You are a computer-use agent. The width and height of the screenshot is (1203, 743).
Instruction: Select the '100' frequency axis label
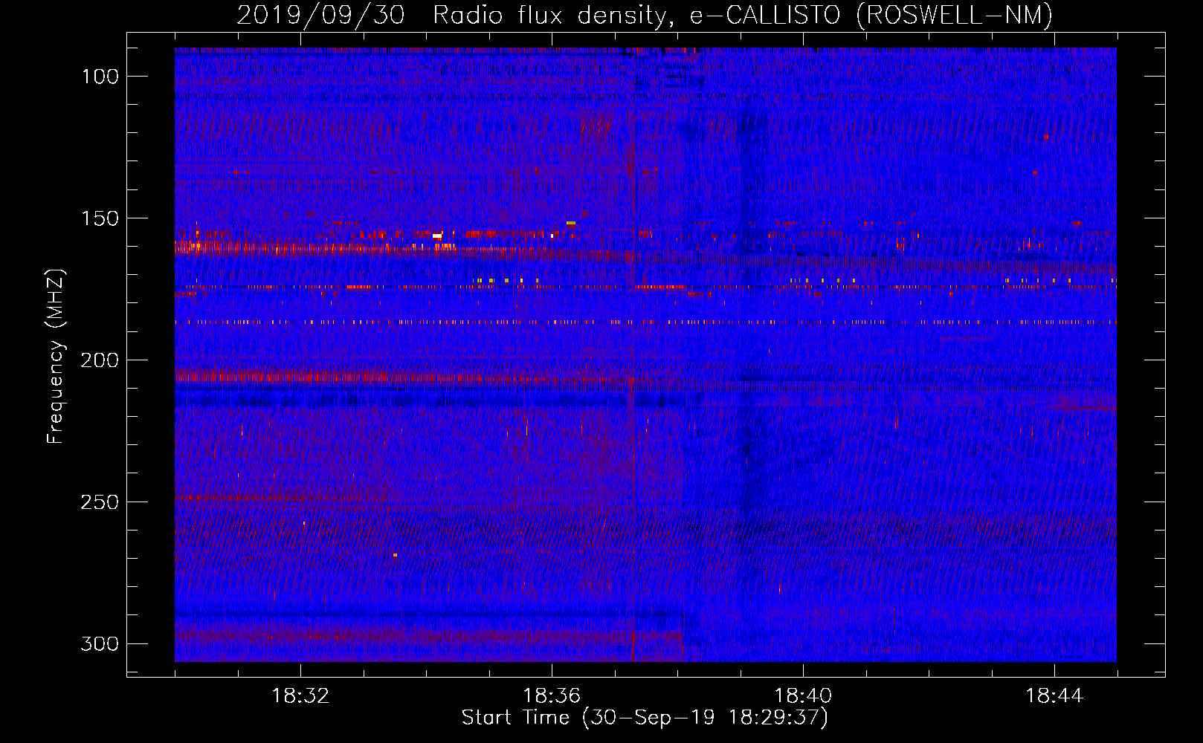click(100, 77)
